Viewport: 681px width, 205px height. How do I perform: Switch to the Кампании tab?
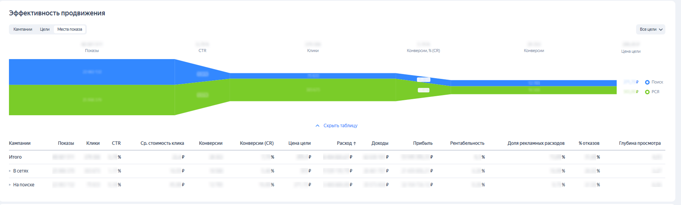tap(23, 29)
